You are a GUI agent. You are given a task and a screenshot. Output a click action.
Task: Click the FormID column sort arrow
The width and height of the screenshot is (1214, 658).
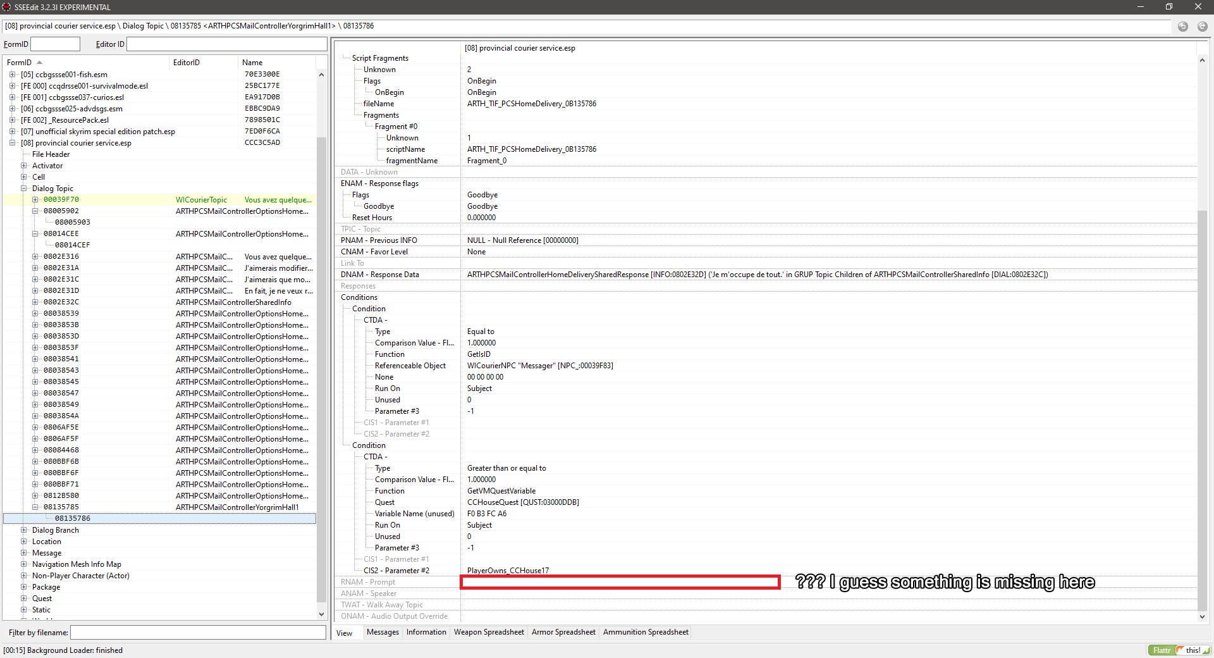[x=39, y=63]
